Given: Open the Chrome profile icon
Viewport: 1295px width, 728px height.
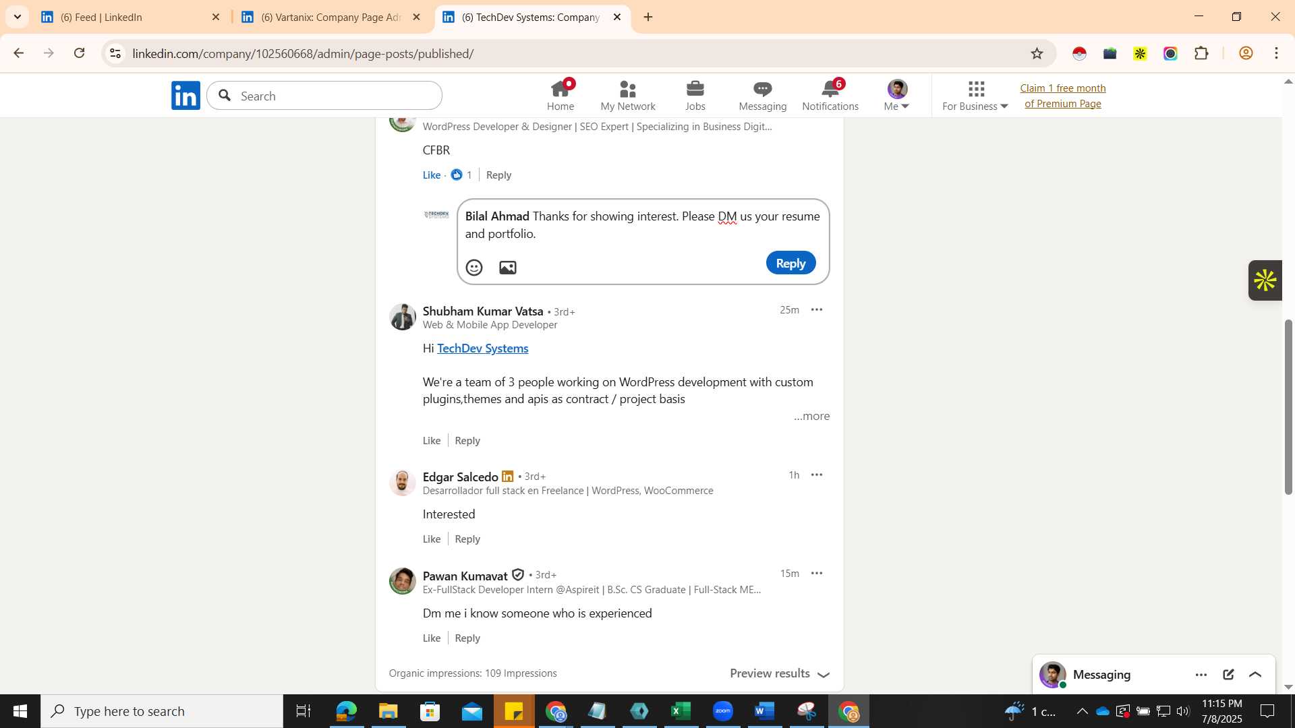Looking at the screenshot, I should pos(1246,53).
